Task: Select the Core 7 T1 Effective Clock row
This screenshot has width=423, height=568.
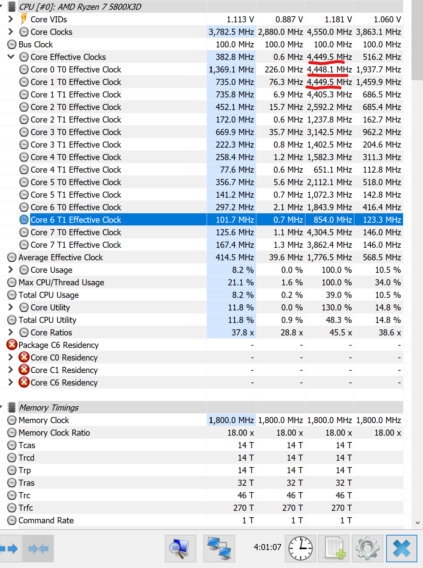Action: point(202,245)
